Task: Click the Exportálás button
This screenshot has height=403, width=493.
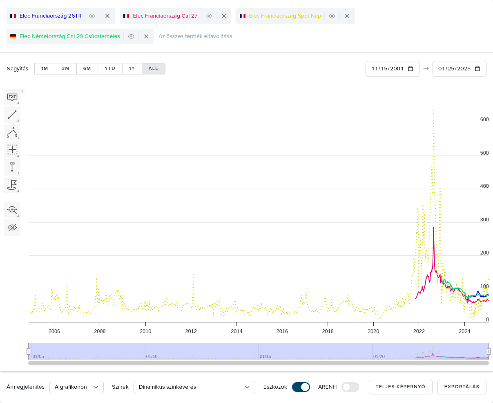Action: pos(462,387)
